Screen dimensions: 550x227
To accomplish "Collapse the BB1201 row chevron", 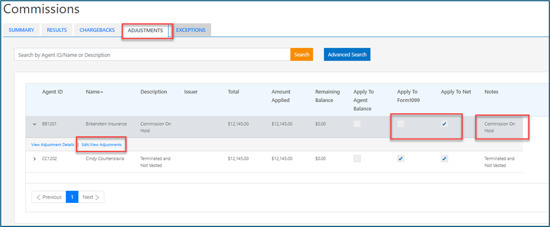I will 35,124.
